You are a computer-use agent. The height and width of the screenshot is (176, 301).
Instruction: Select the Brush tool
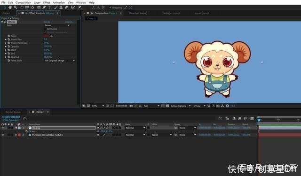(56, 8)
